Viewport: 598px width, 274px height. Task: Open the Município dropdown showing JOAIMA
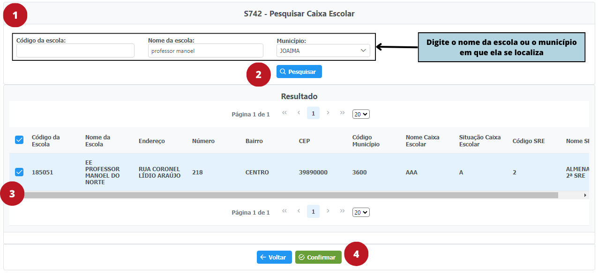coord(323,50)
